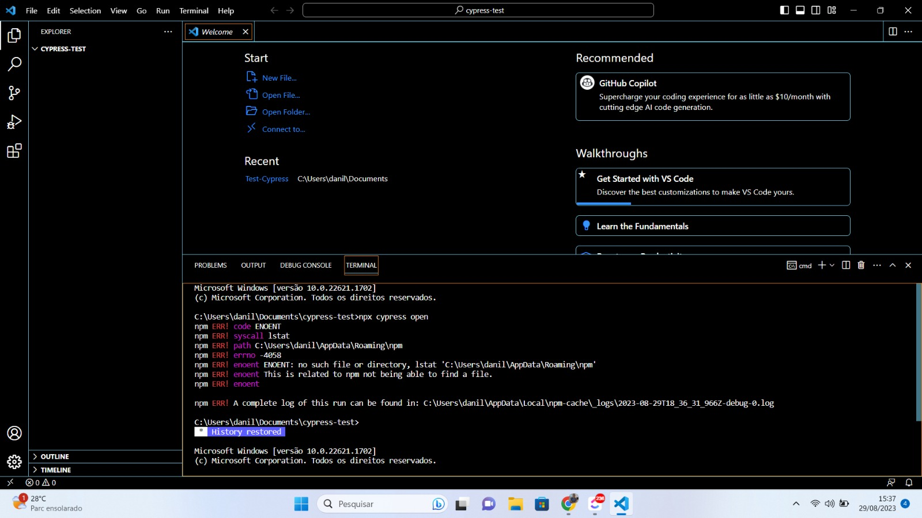Collapse the CYPRESS-TEST folder section

(105, 49)
